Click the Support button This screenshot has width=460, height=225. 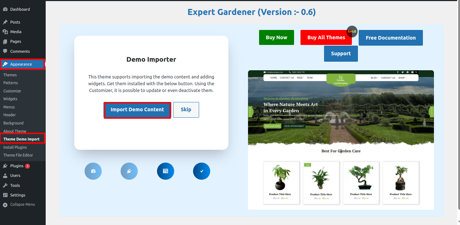(x=341, y=54)
